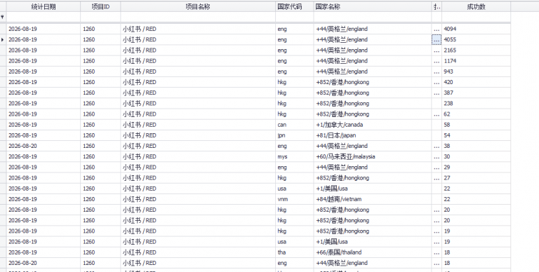Sort by the 成功数 column header
Screen dimensions: 539x272
click(476, 6)
